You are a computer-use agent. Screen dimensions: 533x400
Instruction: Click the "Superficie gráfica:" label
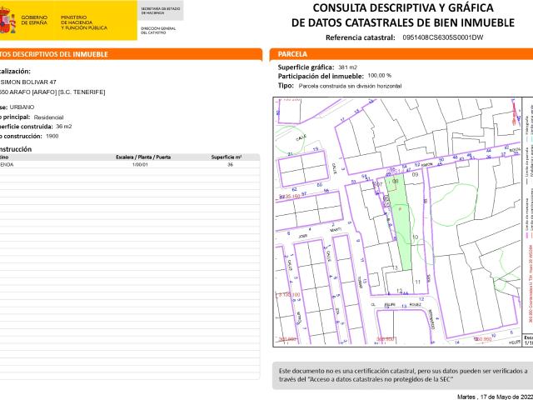[306, 67]
